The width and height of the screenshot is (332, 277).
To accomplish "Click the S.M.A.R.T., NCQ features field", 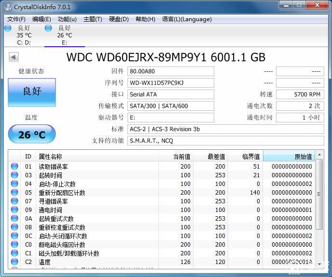I will click(226, 141).
